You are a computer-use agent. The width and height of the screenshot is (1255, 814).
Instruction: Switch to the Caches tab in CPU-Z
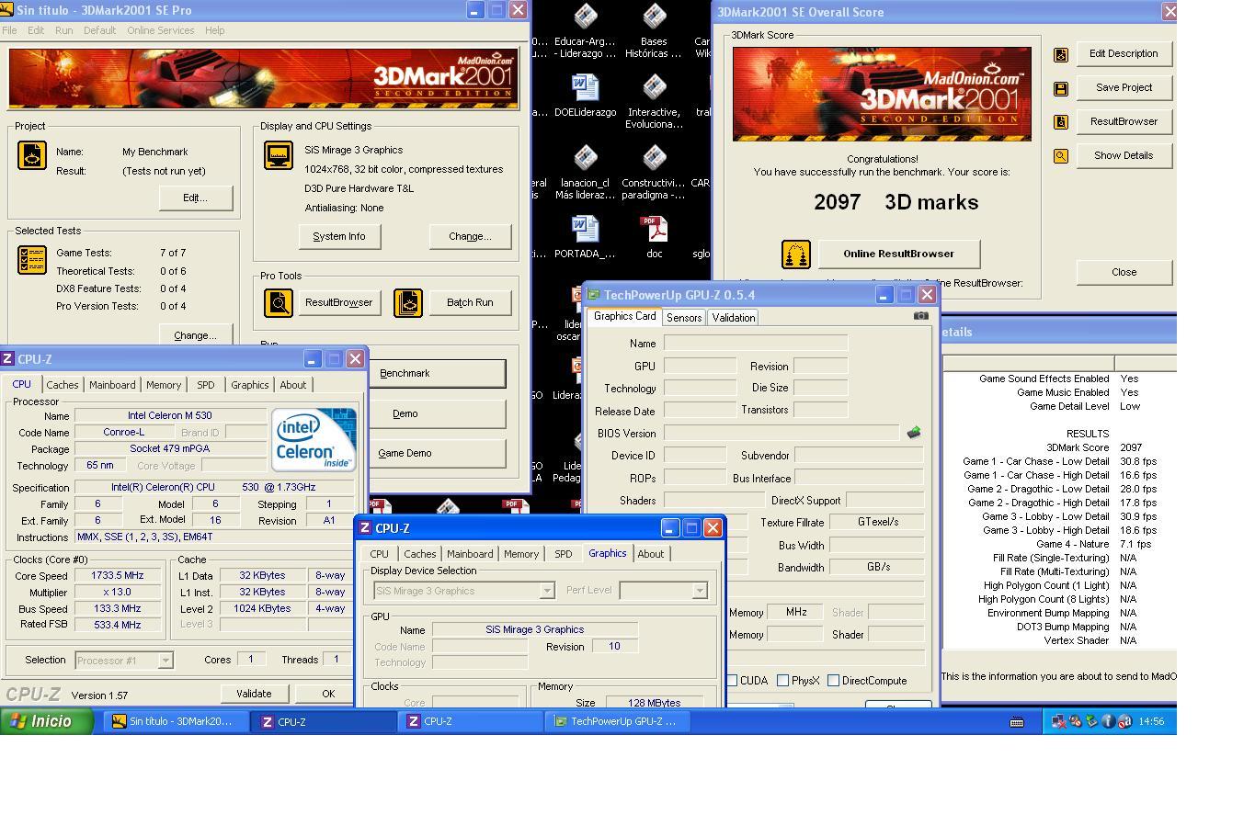tap(63, 385)
